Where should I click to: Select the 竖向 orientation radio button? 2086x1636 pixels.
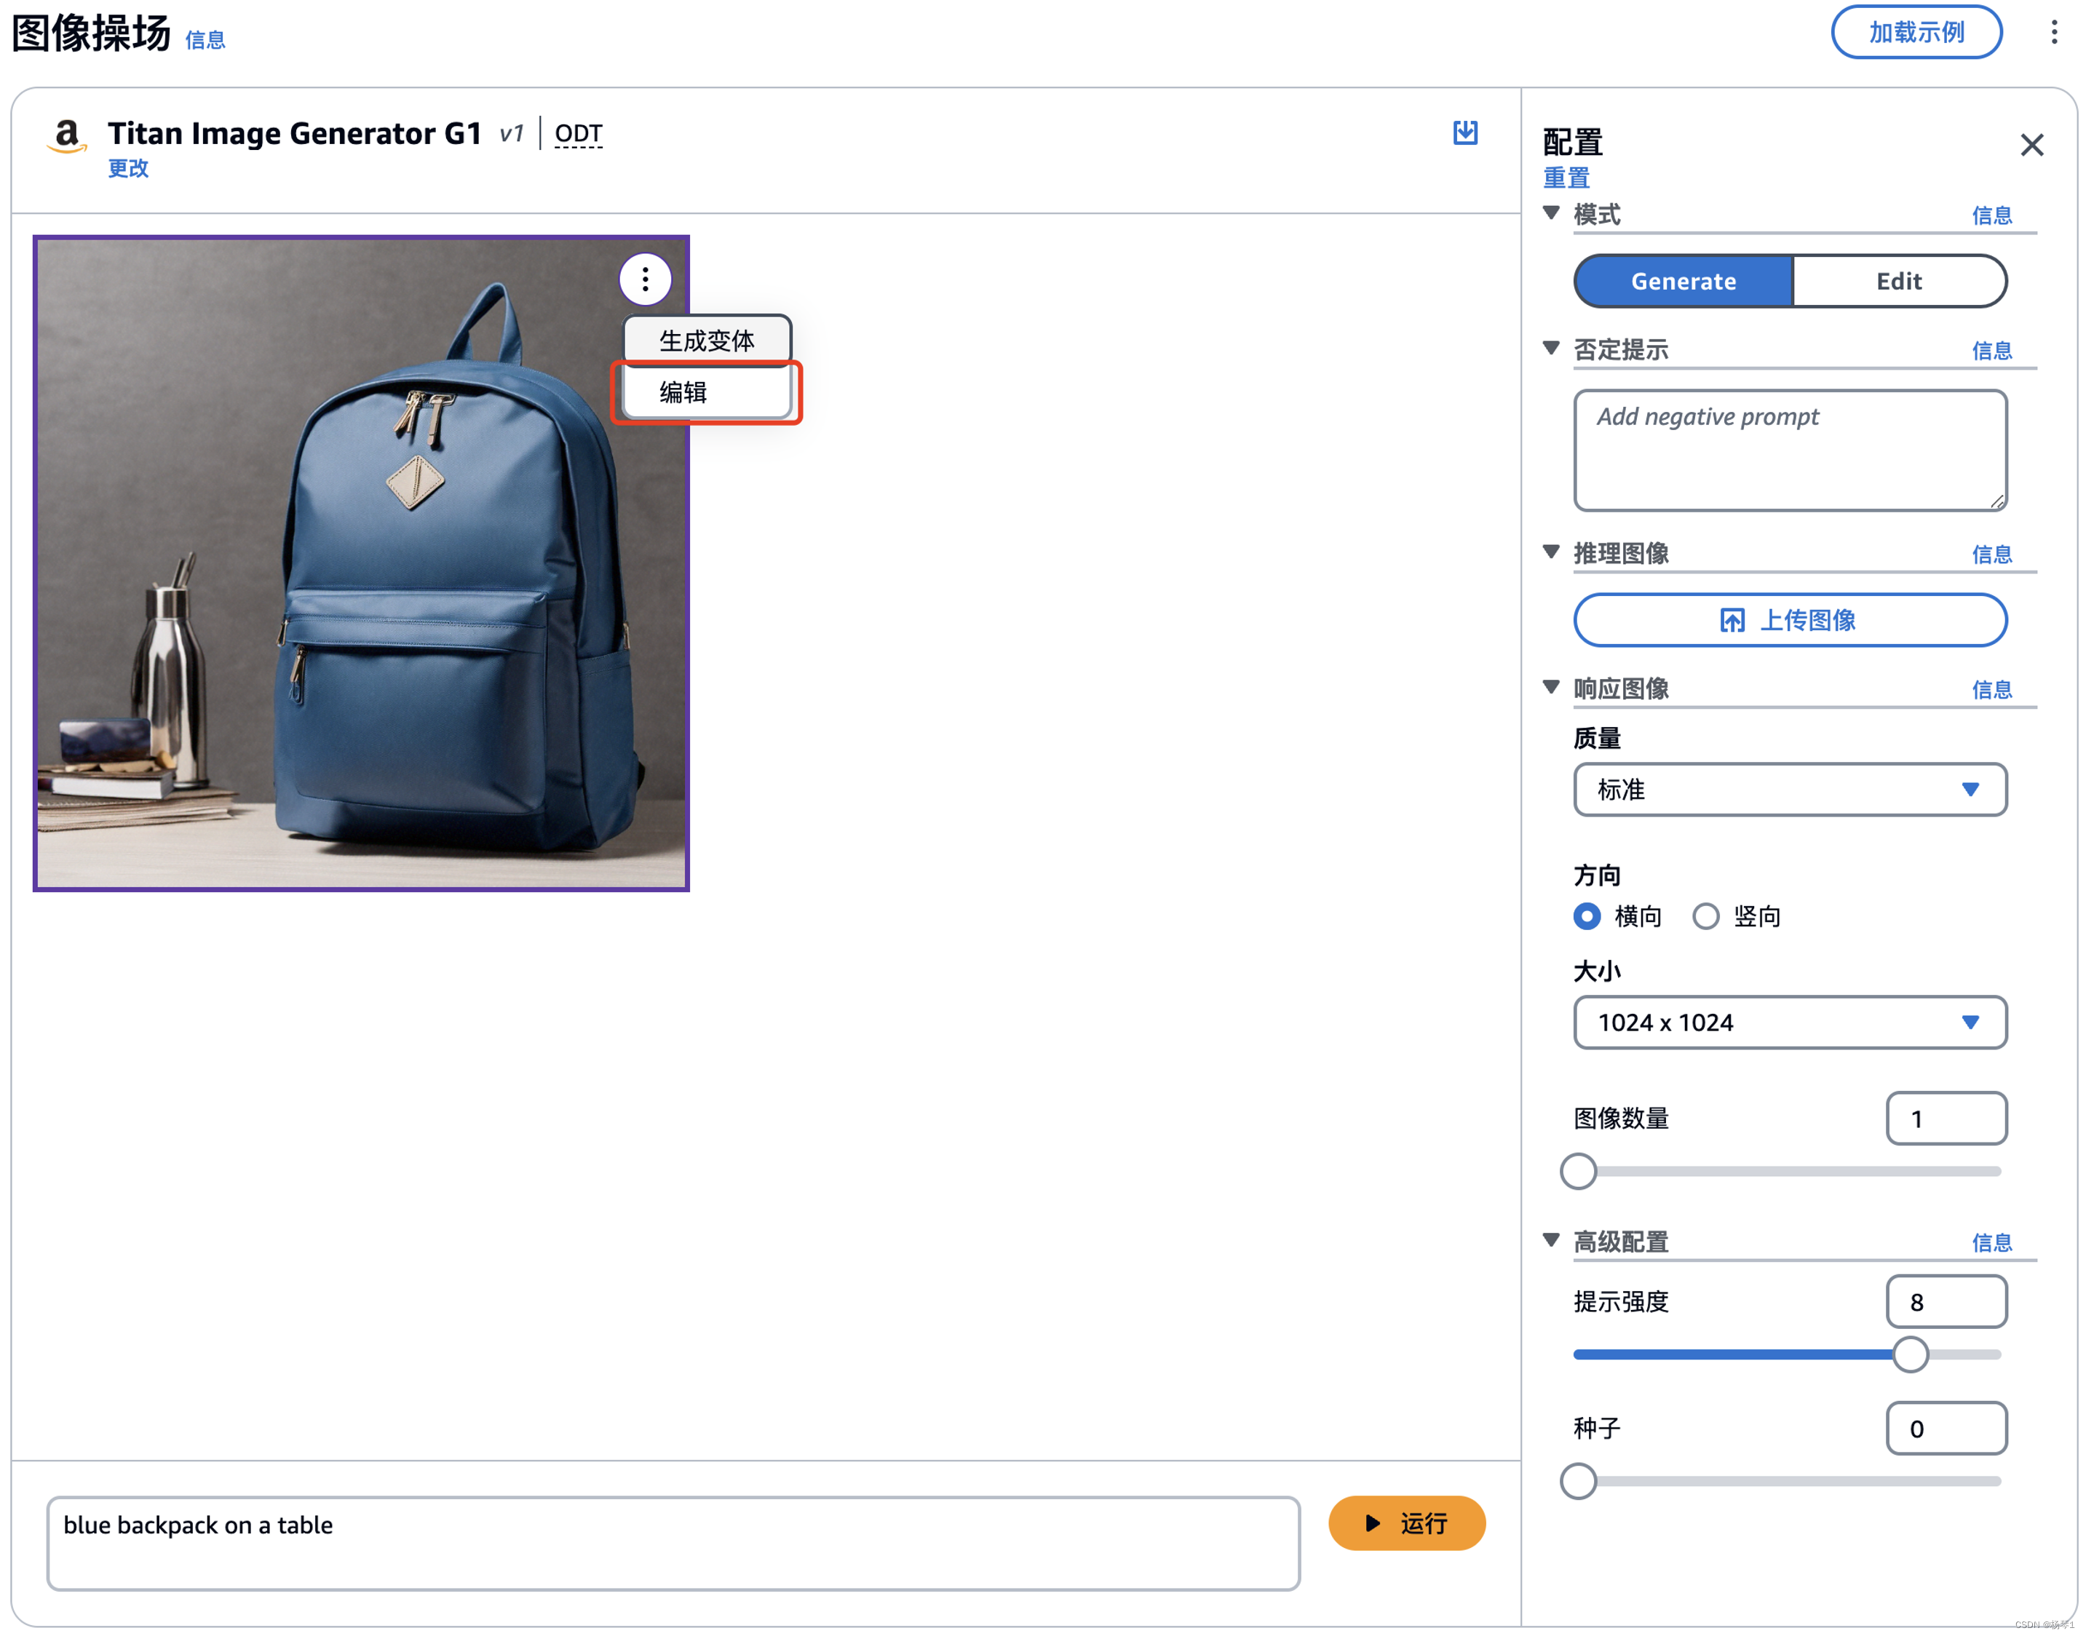[x=1705, y=916]
